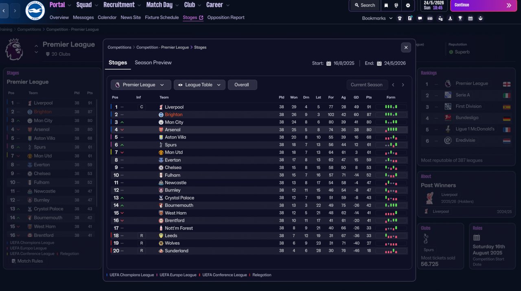Click Competition - Premier League dialog breadcrumb
The height and width of the screenshot is (291, 521).
point(162,48)
